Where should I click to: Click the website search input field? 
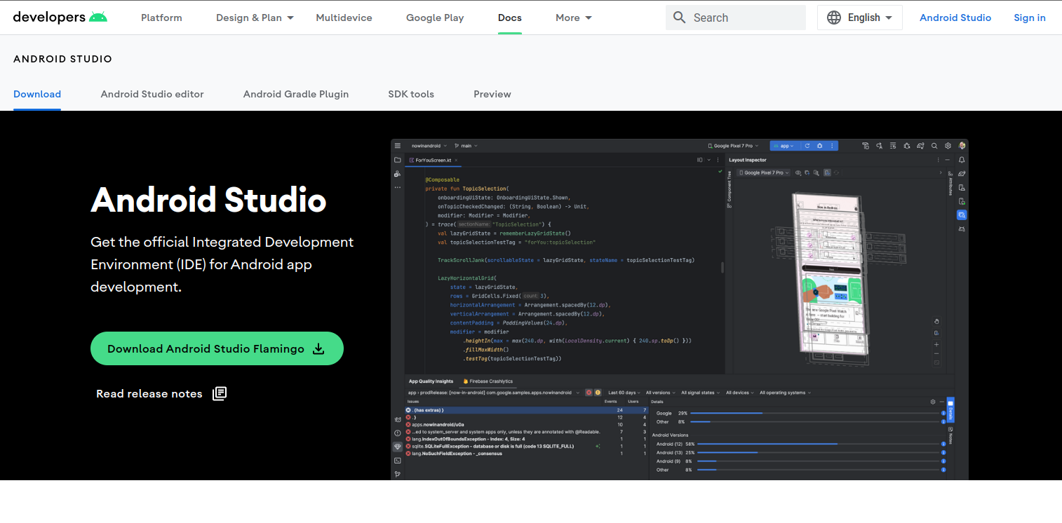coord(735,17)
